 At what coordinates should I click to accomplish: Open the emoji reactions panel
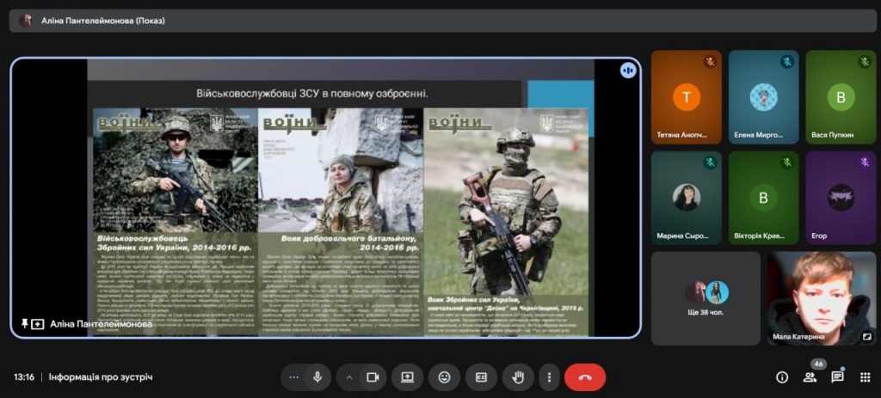click(444, 377)
